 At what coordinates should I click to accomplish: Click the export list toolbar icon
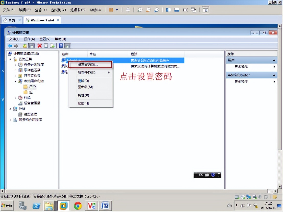point(52,45)
